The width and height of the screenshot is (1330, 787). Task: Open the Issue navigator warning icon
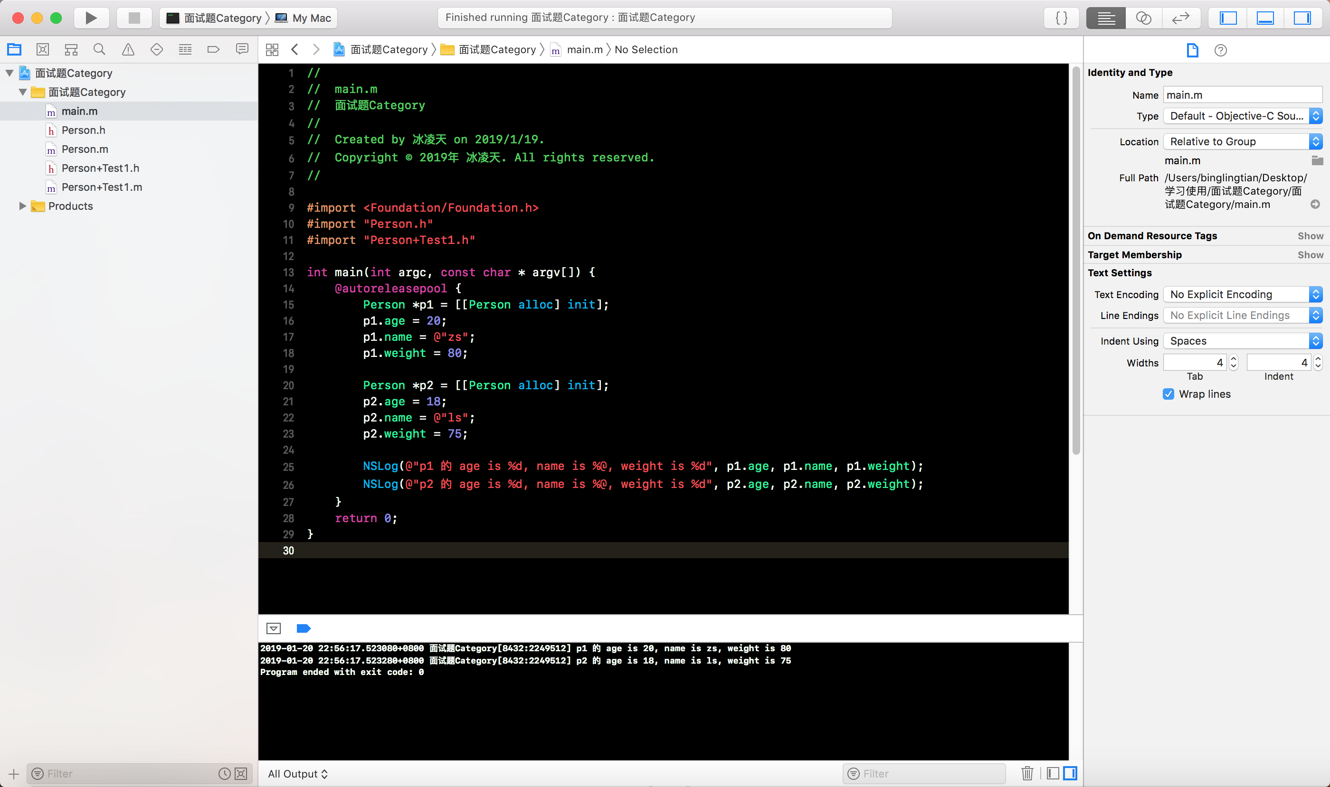pos(128,50)
